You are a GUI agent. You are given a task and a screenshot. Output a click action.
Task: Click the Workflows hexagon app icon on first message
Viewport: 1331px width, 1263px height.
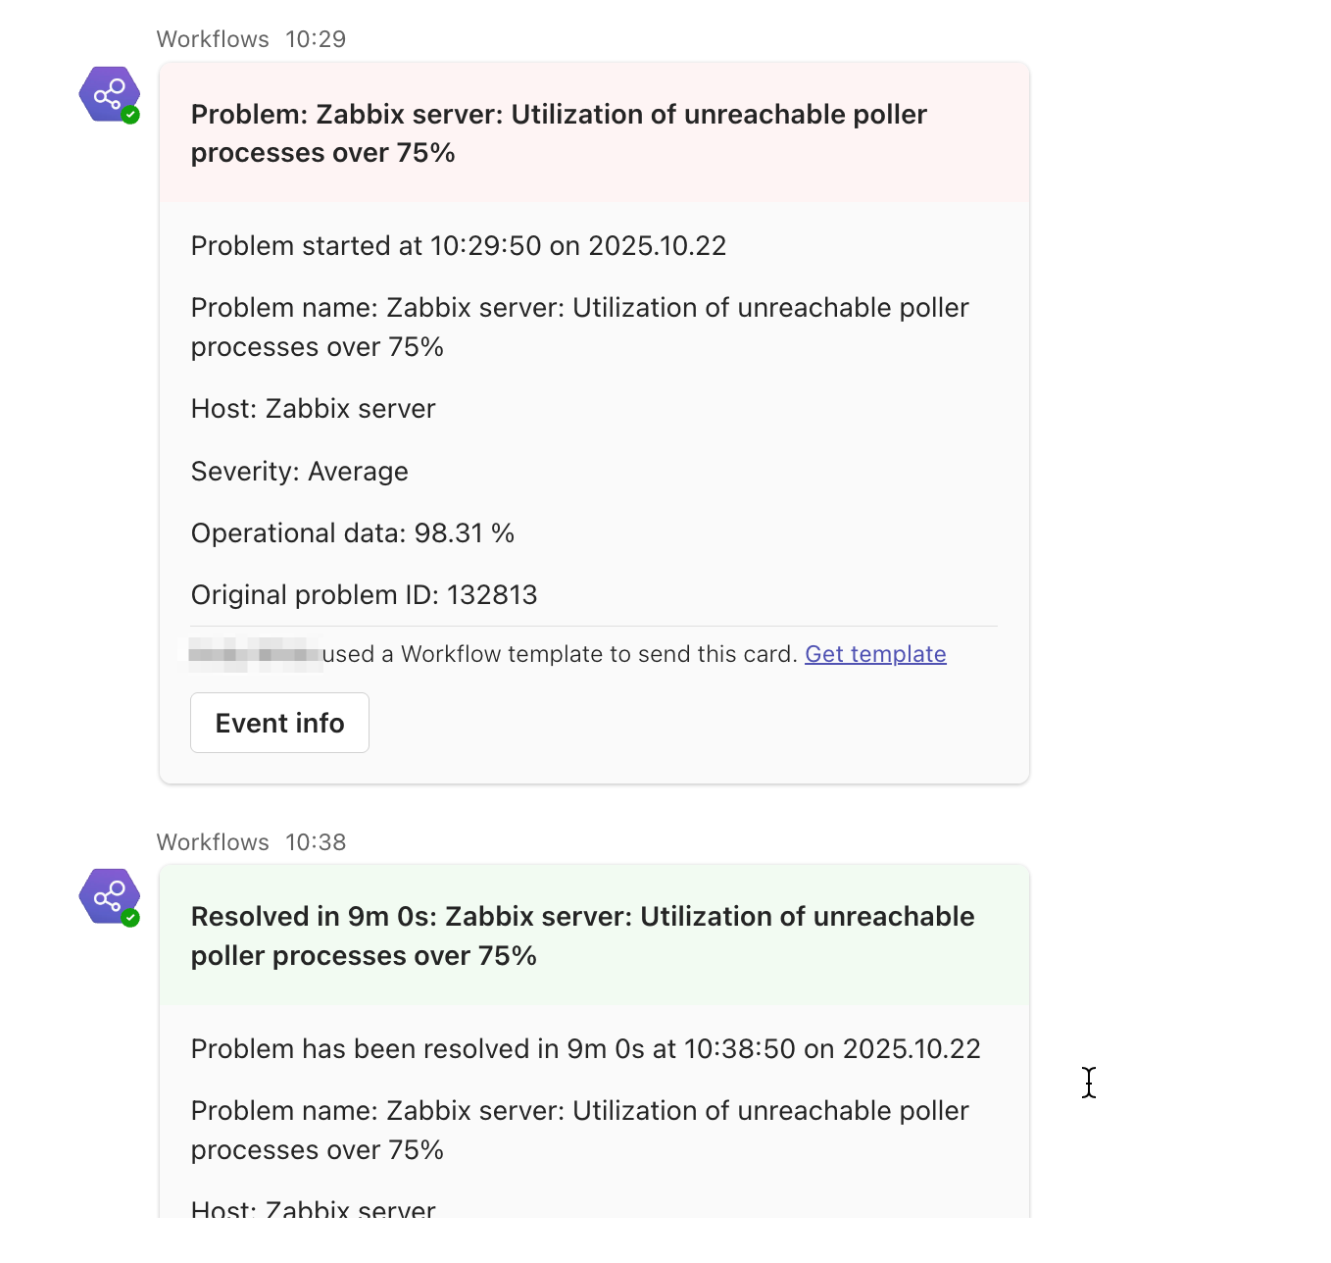[x=109, y=94]
